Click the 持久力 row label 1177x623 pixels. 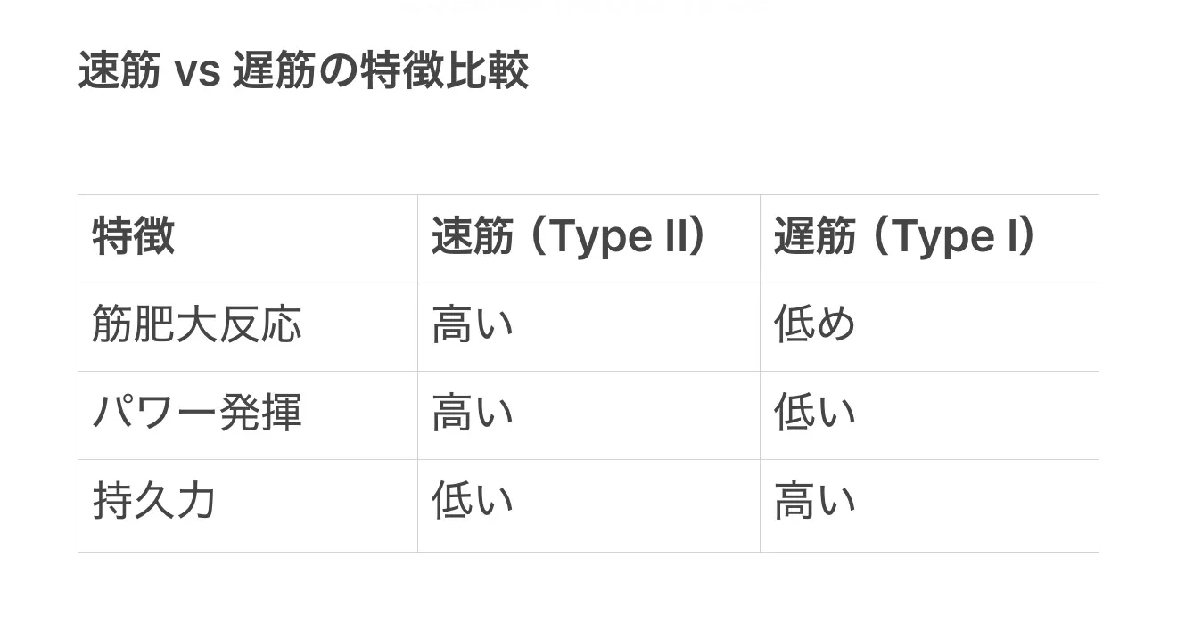pos(154,502)
